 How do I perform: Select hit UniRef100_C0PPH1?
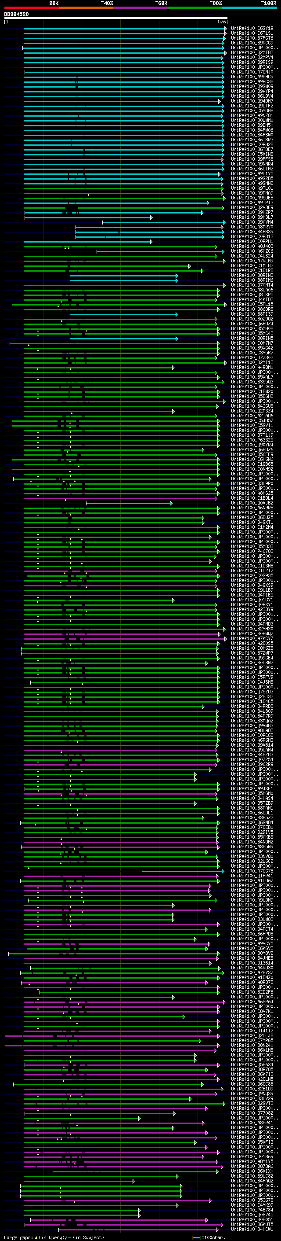pyautogui.click(x=252, y=241)
